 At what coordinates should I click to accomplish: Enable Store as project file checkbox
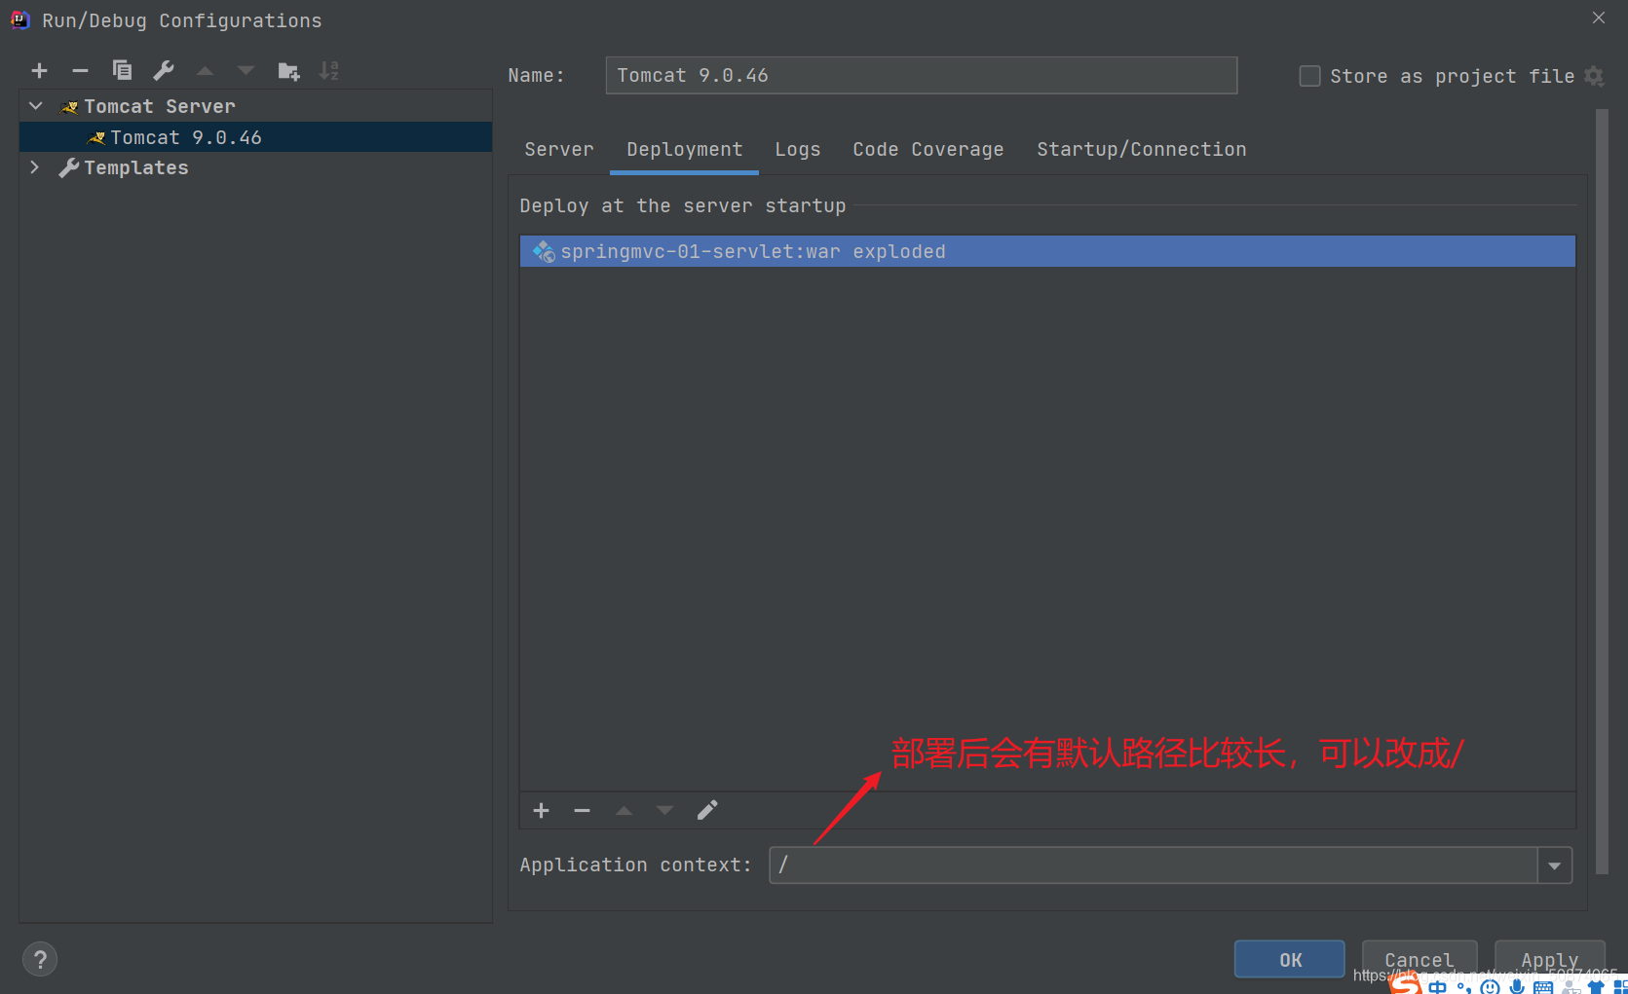[x=1309, y=76]
